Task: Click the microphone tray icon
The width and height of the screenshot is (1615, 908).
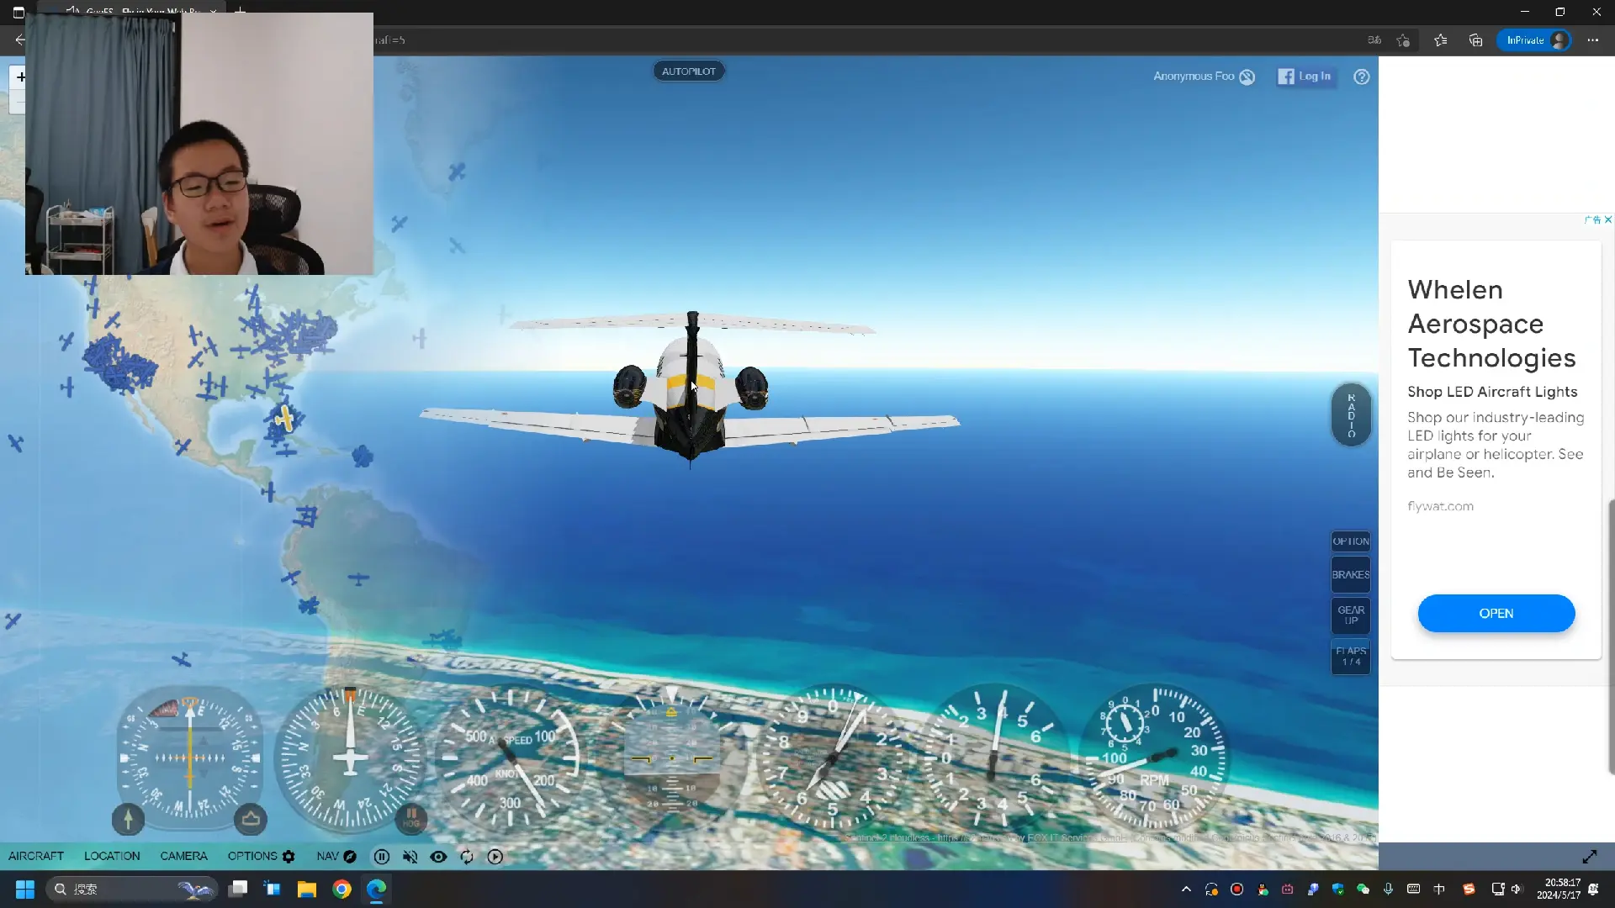Action: [x=1388, y=889]
